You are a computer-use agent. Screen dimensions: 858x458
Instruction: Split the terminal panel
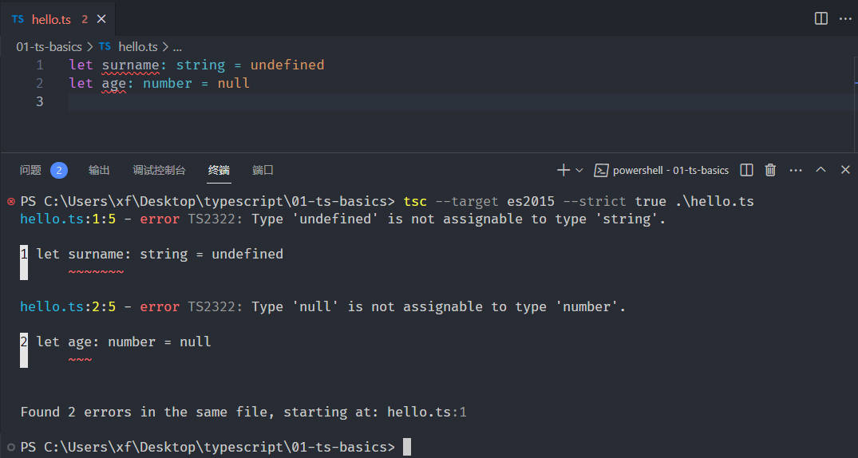746,170
